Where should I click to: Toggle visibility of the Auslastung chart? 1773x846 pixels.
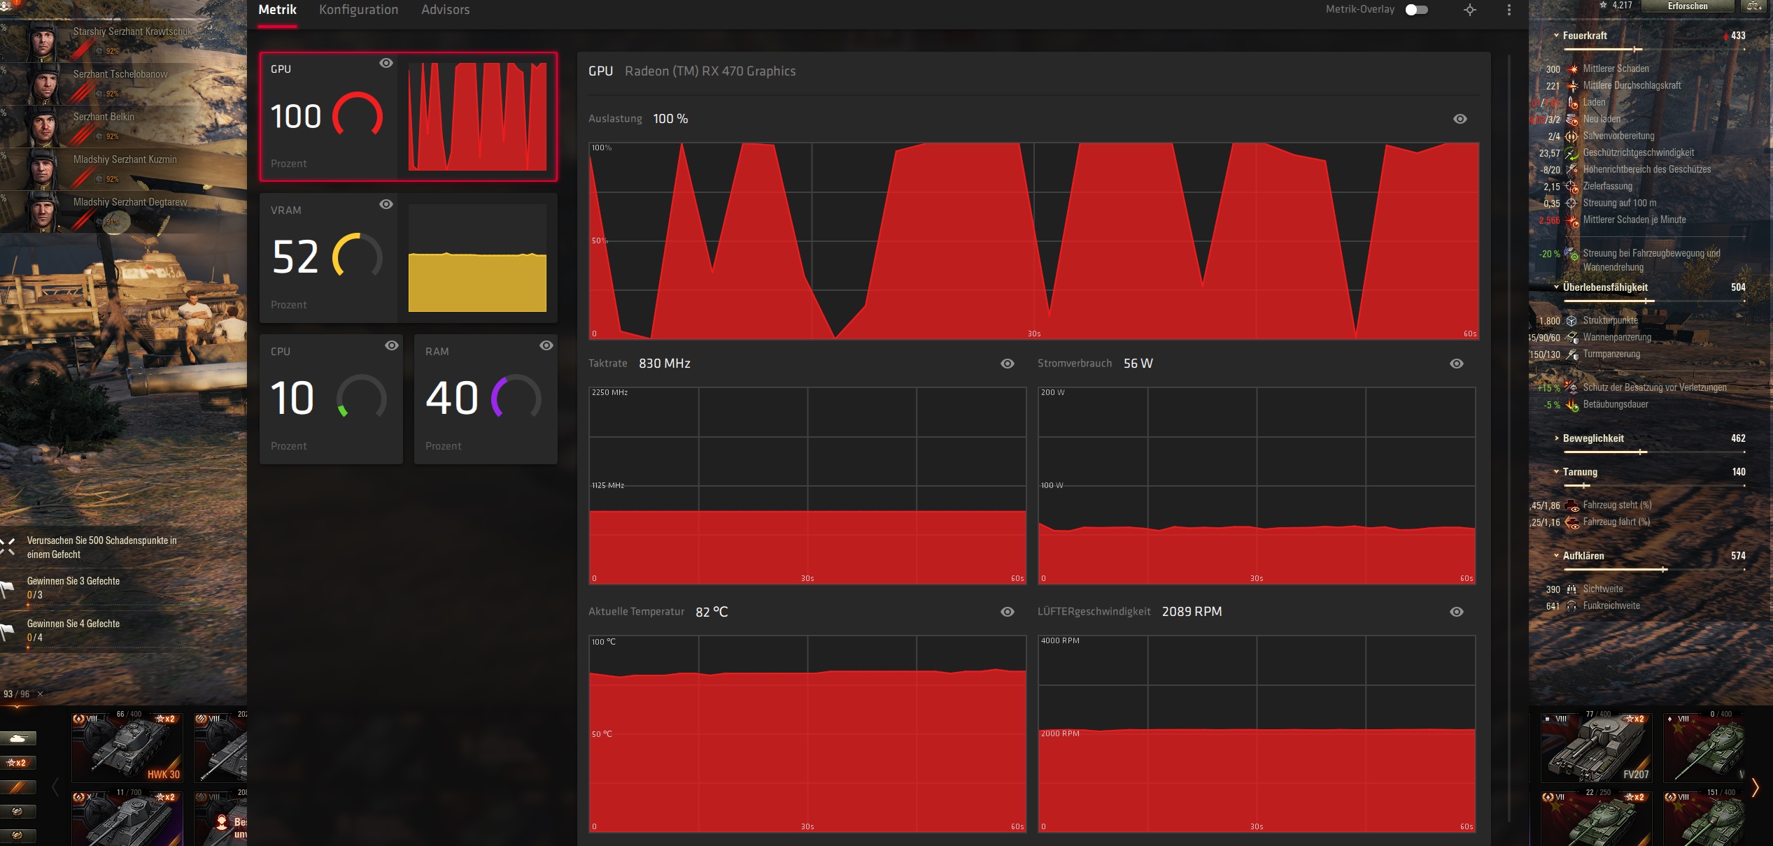[x=1460, y=119]
